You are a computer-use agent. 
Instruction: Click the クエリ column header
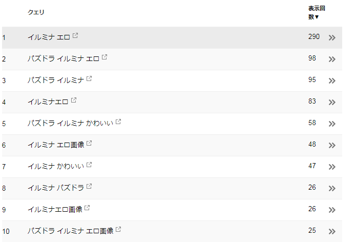click(x=36, y=12)
